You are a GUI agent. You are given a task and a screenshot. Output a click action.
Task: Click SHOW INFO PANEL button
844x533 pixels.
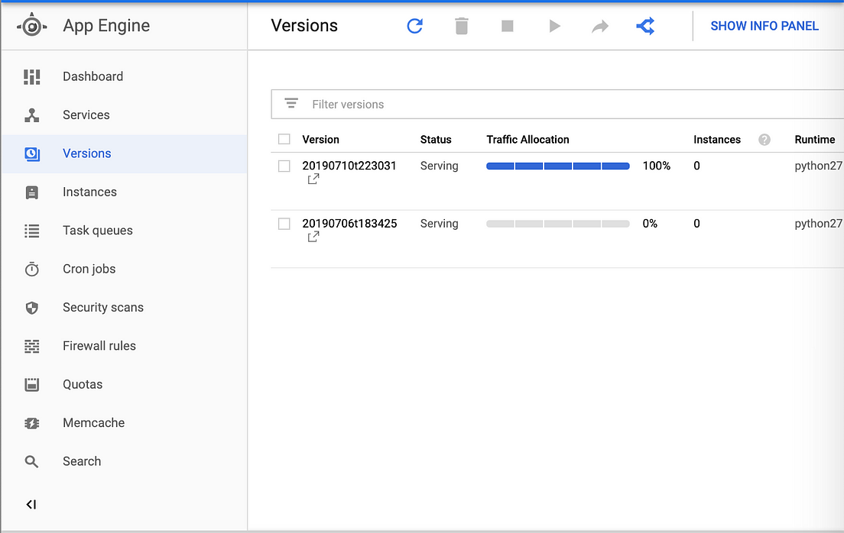(x=764, y=26)
